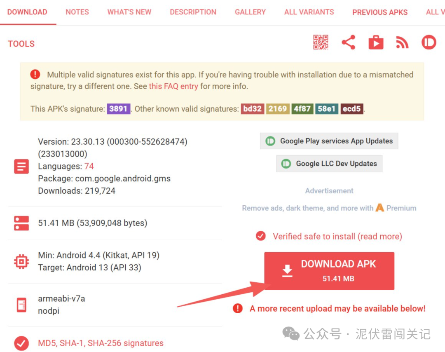The width and height of the screenshot is (445, 352).
Task: Subscribe to Google LLC Dev Updates
Action: (329, 164)
